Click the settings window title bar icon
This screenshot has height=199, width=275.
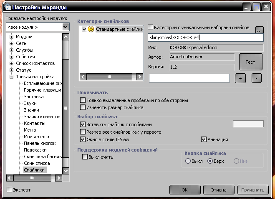pos(6,7)
